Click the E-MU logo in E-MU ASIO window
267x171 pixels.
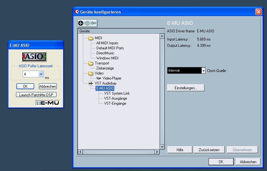pyautogui.click(x=48, y=103)
